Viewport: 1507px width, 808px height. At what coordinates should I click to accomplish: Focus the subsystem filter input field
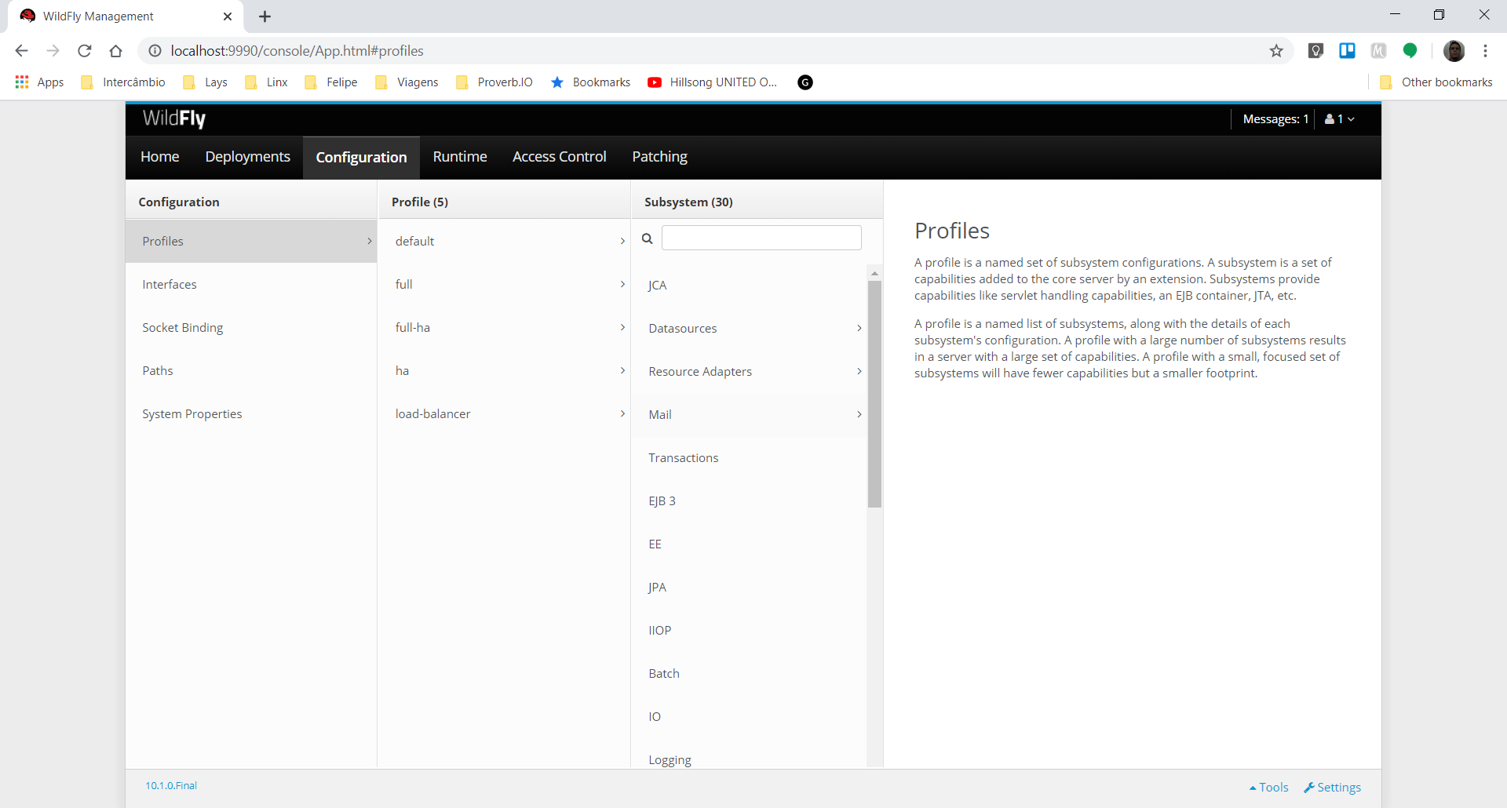click(x=761, y=238)
